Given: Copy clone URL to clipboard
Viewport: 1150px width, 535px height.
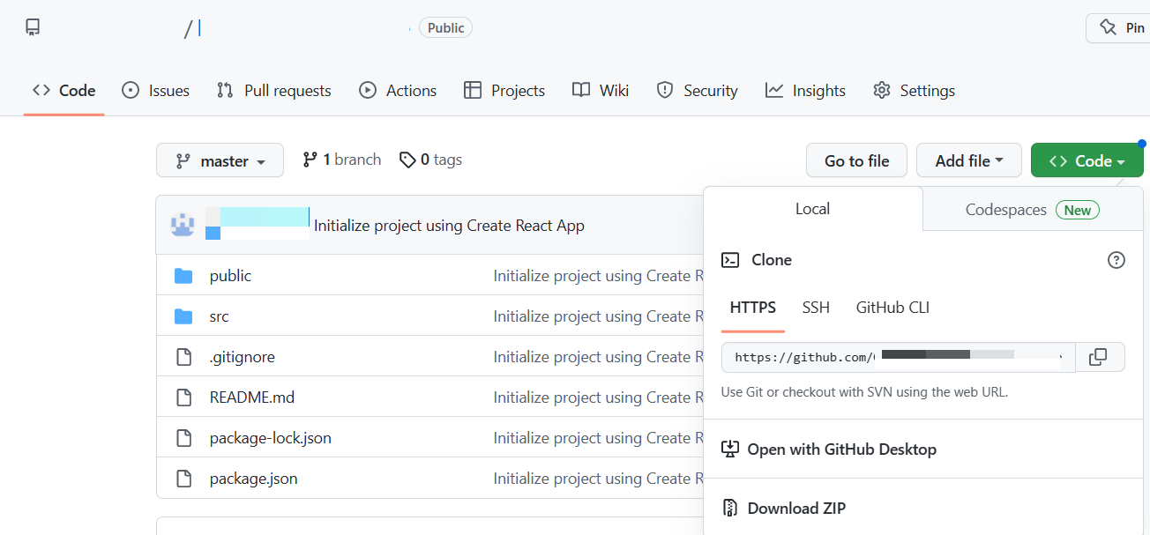Looking at the screenshot, I should pyautogui.click(x=1098, y=357).
